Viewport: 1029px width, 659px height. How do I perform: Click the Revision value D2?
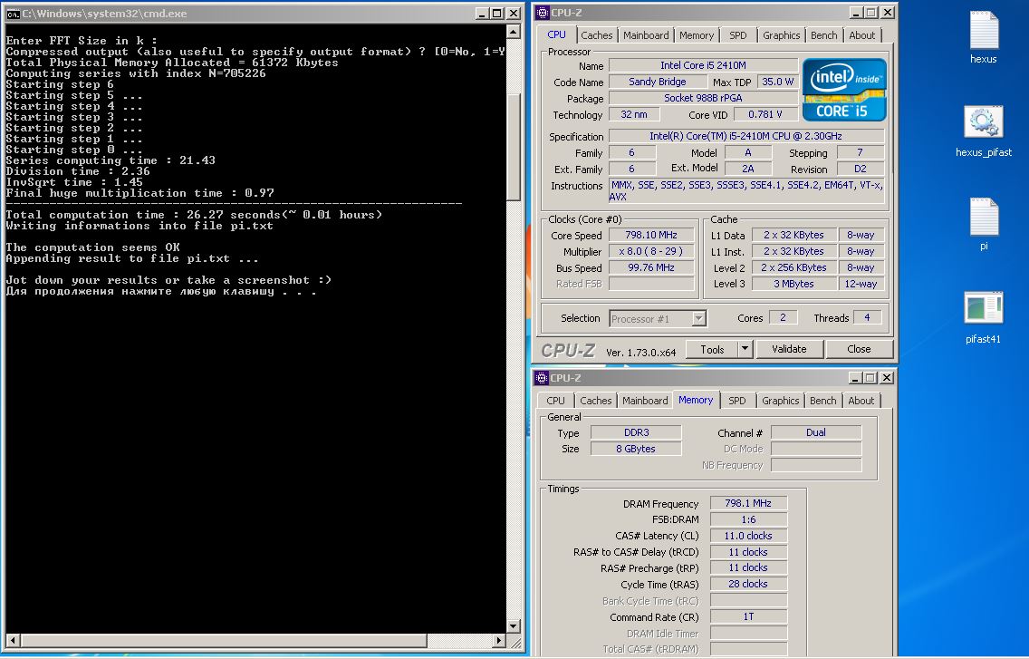coord(860,169)
